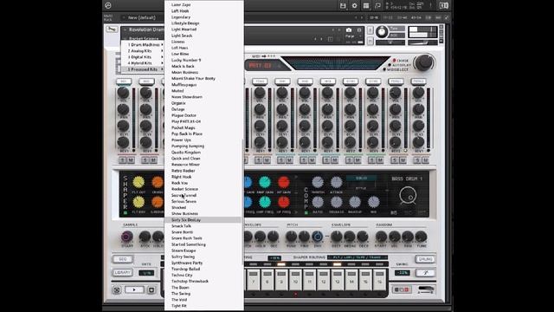Click step pad number 14
This screenshot has height=312, width=554.
tap(351, 279)
